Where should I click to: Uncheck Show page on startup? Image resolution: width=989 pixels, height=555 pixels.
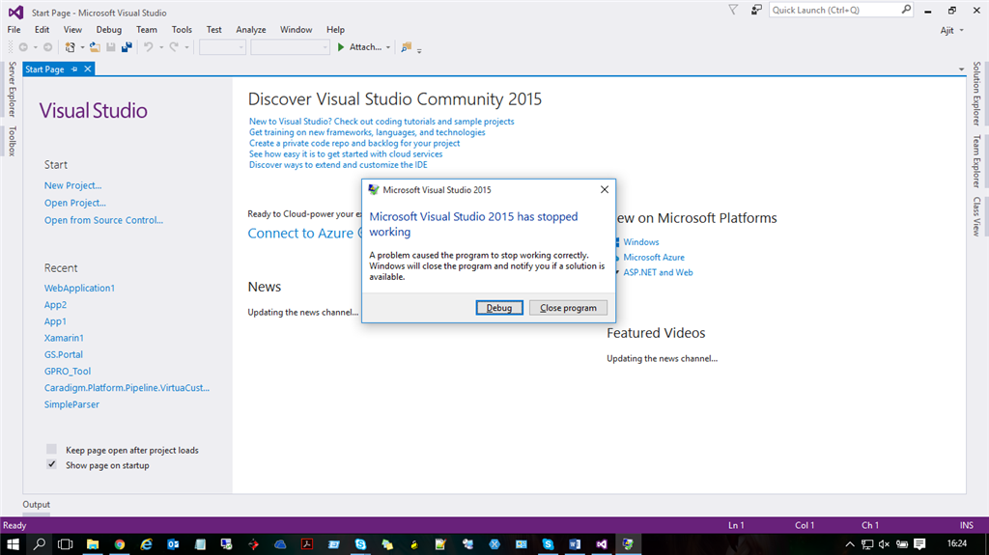[x=52, y=464]
